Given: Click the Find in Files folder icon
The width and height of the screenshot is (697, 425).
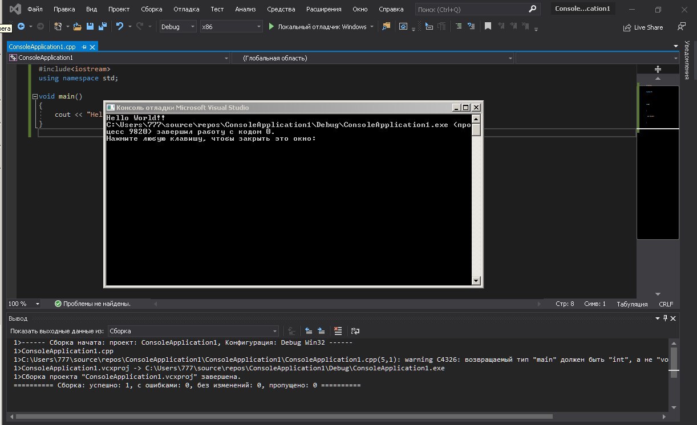Looking at the screenshot, I should click(387, 26).
